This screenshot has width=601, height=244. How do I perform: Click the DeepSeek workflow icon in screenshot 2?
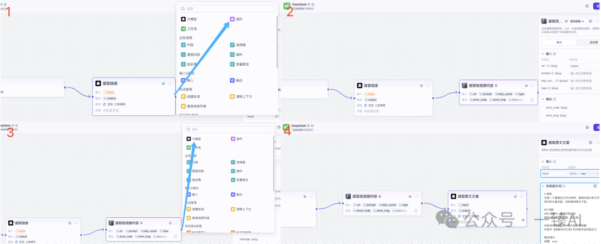pos(287,6)
